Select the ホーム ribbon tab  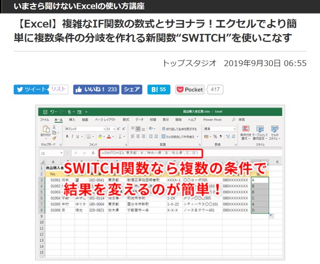[58, 120]
